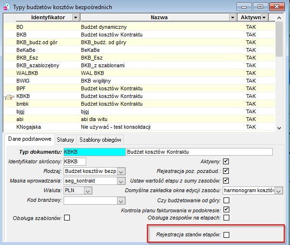Enable Obsługa szablonów checkbox
Screen dimensions: 290x245
pyautogui.click(x=67, y=218)
